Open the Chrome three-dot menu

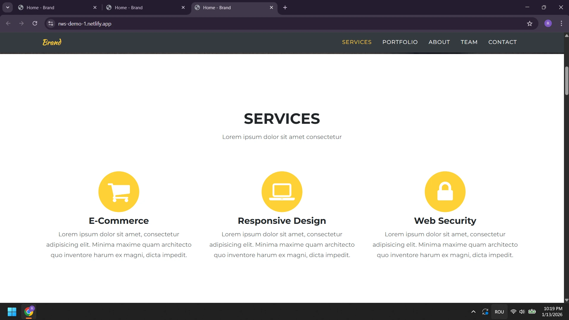561,23
